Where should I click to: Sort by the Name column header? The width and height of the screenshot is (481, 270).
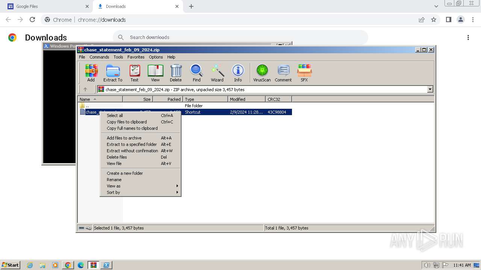point(100,99)
